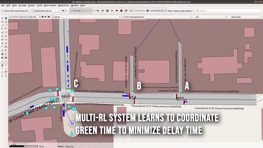Select the bus stop tool

pos(6,43)
